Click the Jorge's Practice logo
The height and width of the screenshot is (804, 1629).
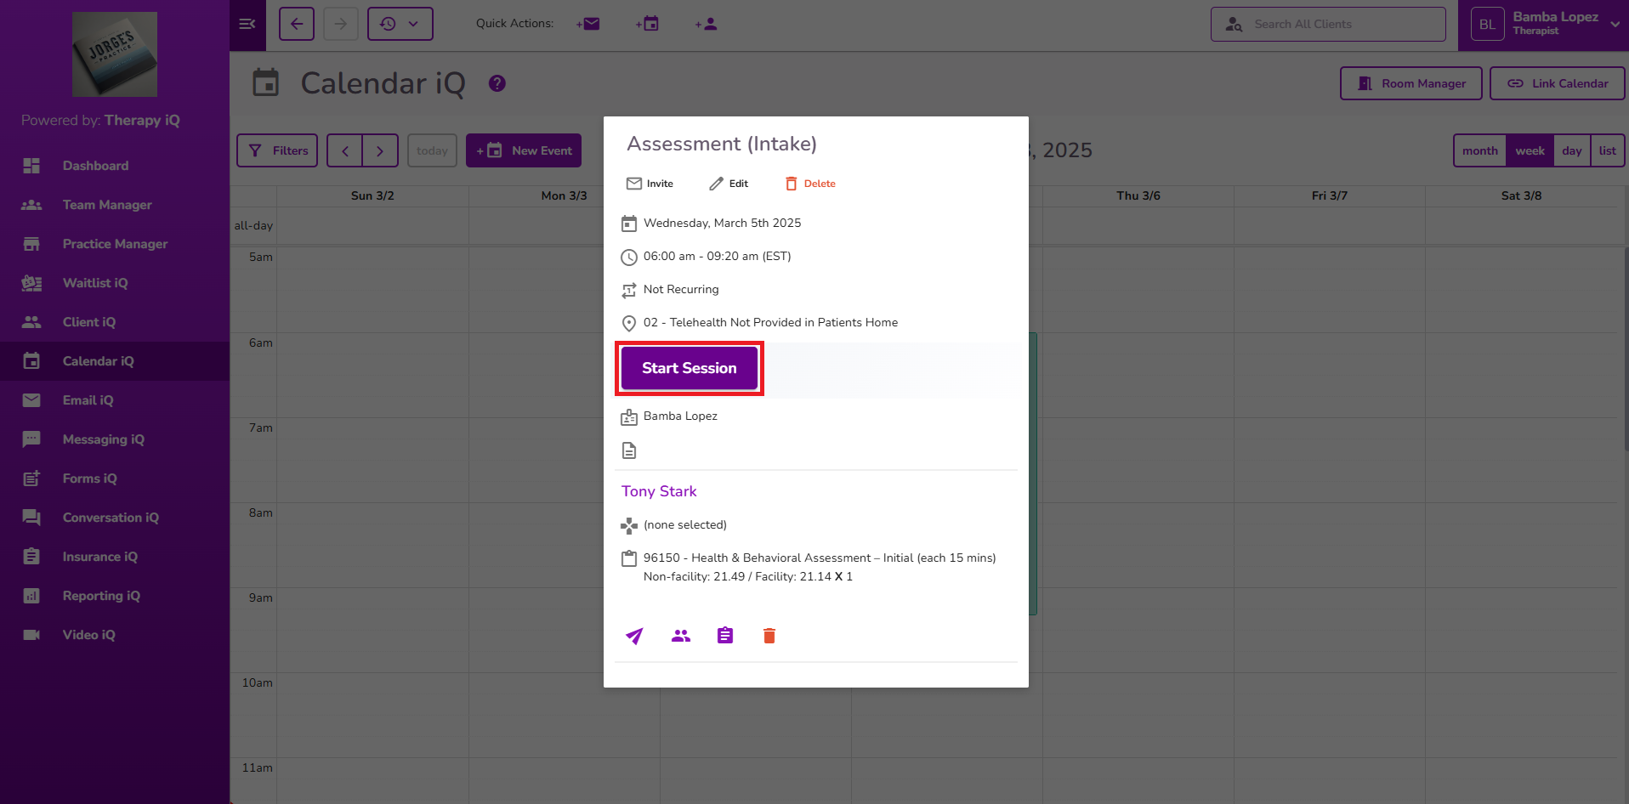(115, 54)
